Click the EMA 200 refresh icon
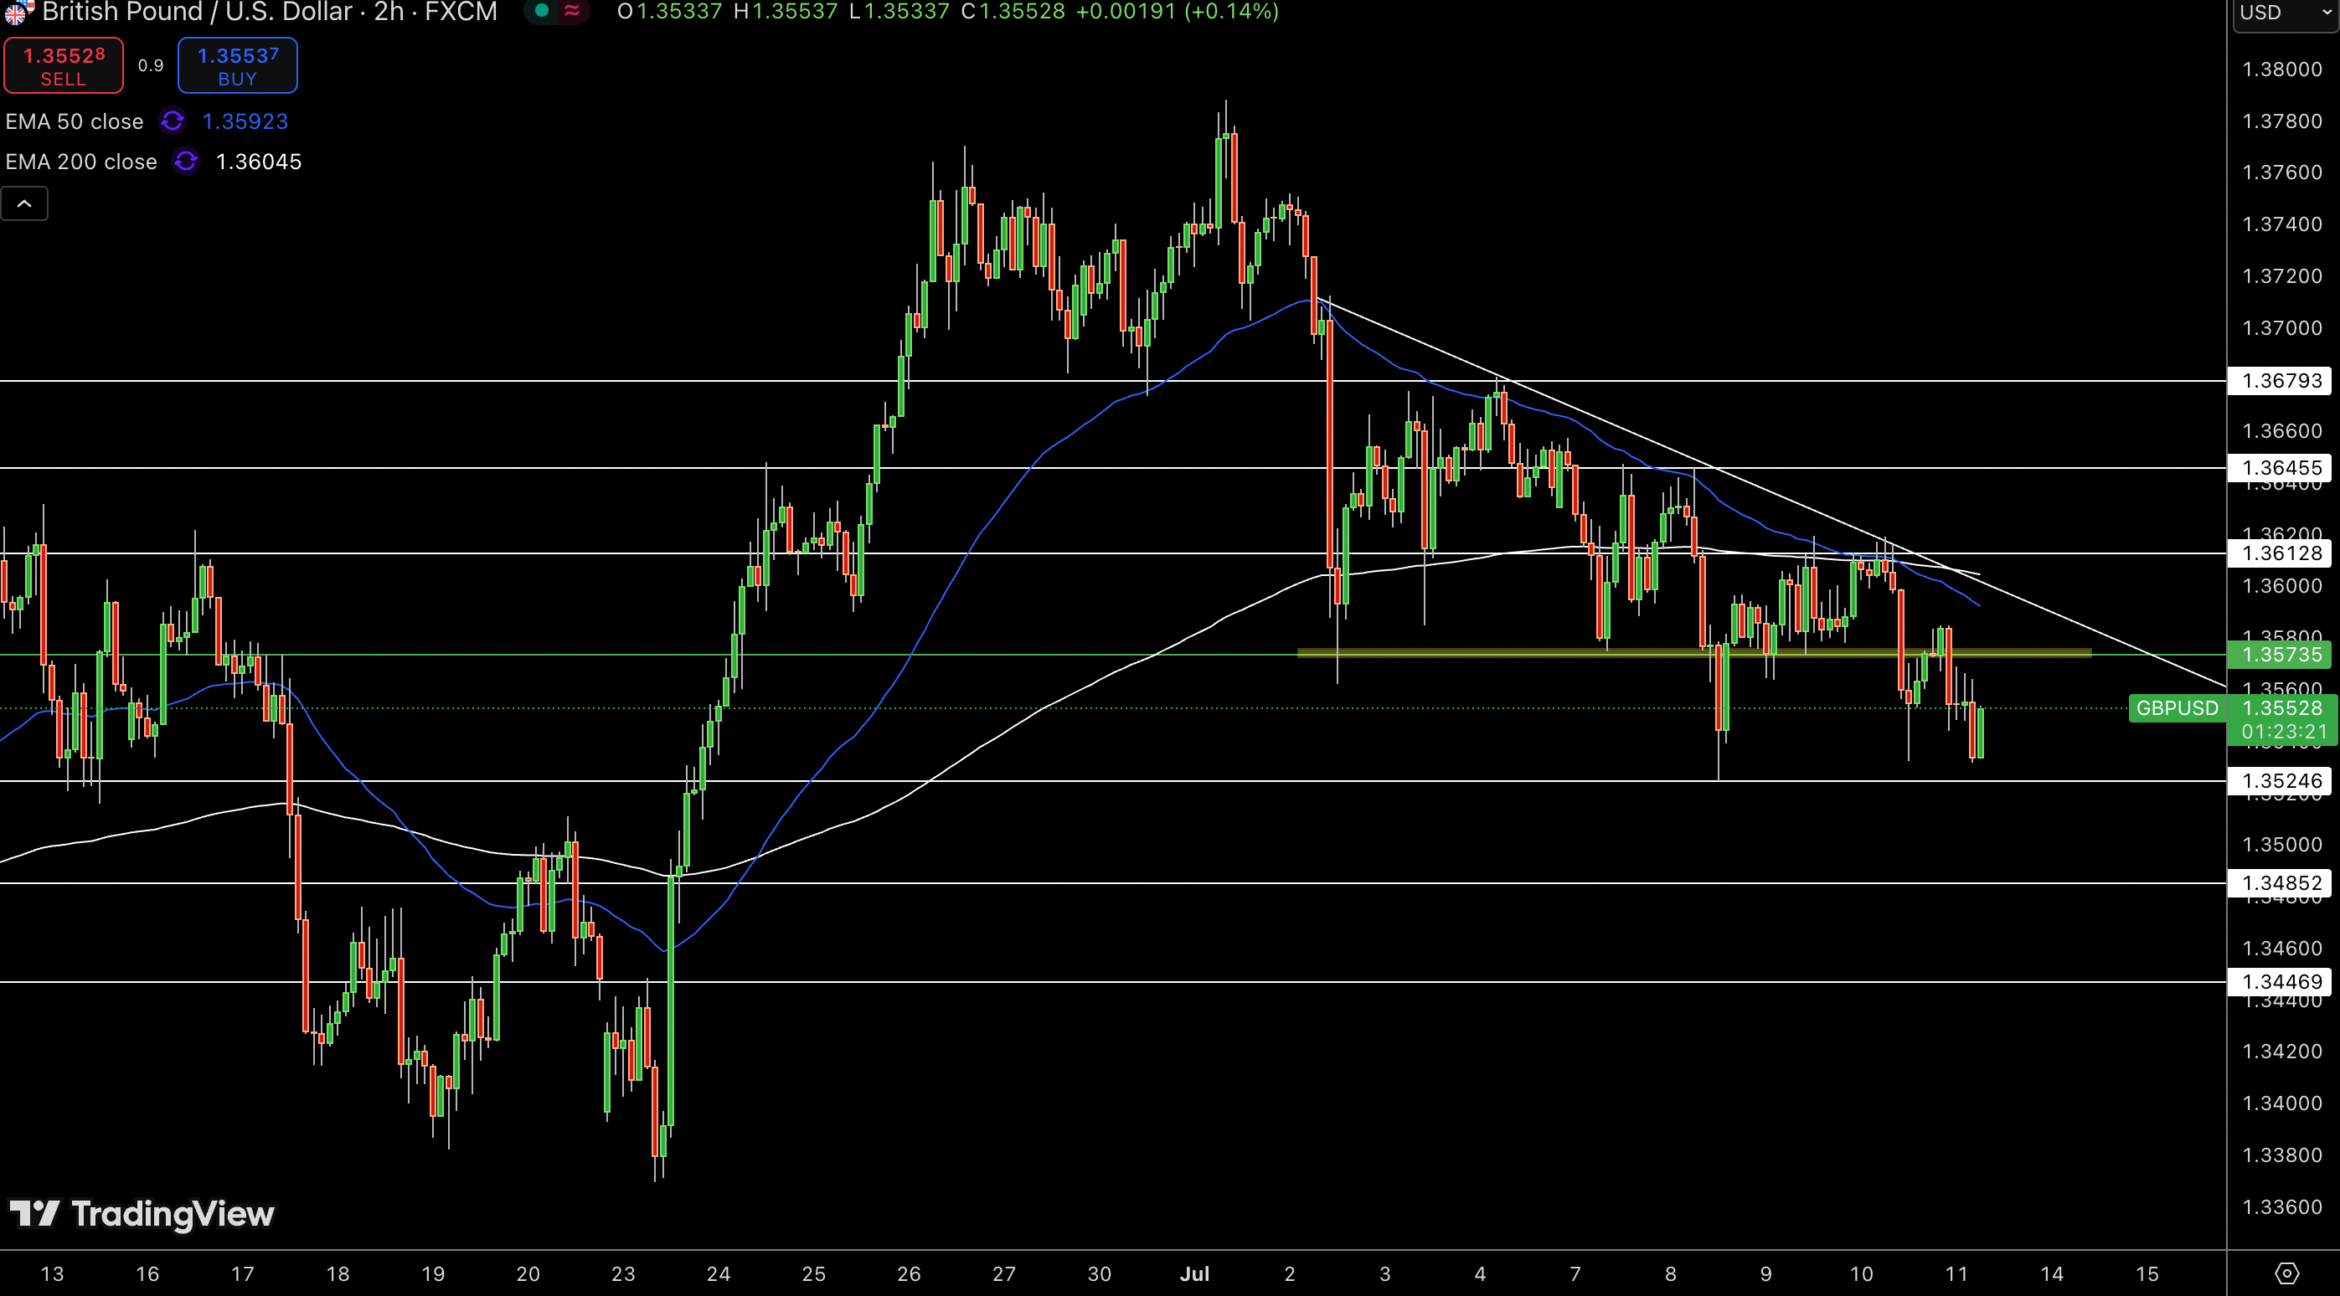This screenshot has width=2340, height=1296. coord(186,162)
